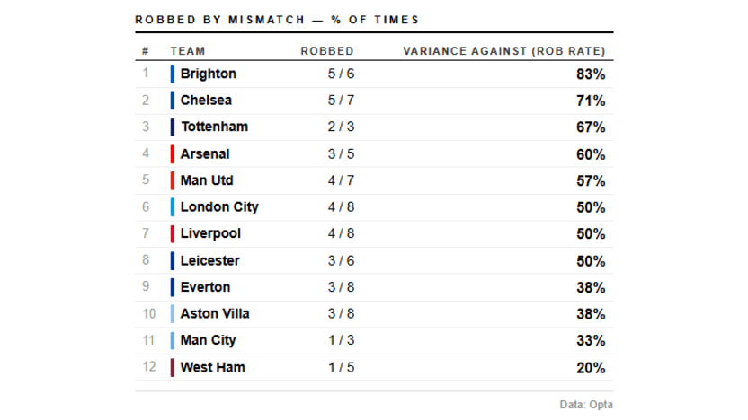Sort by the ROBBED column header
Viewport: 748px width, 420px height.
pyautogui.click(x=327, y=51)
